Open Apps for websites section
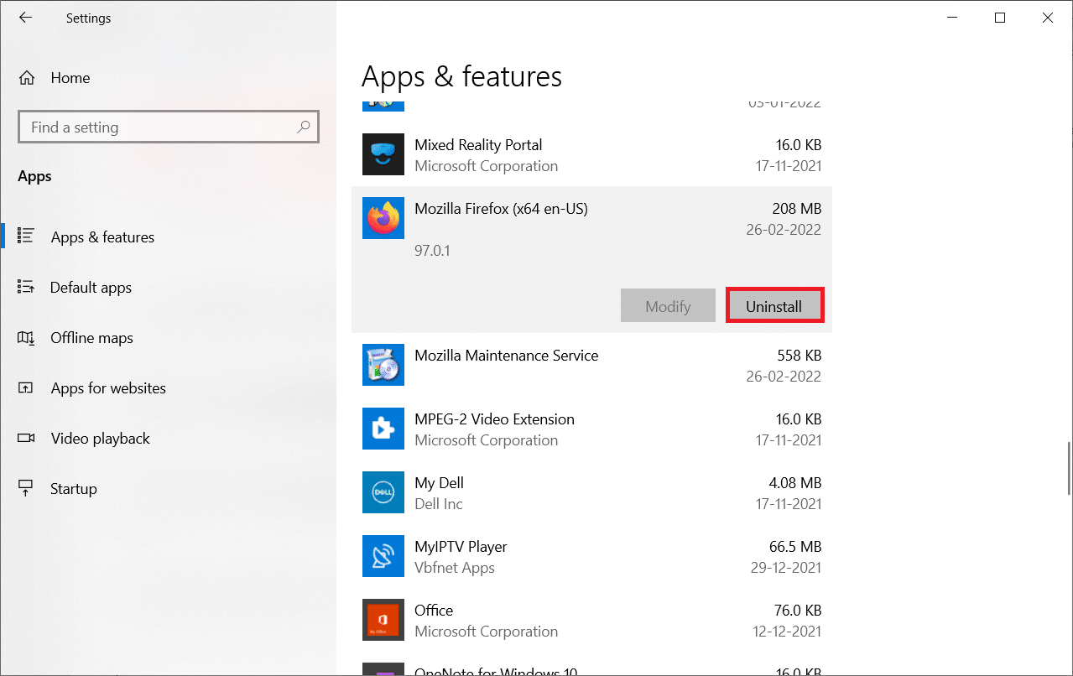This screenshot has width=1073, height=676. 108,388
